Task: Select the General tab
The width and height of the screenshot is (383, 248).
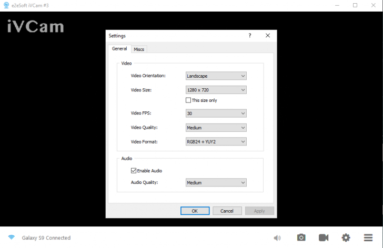Action: click(119, 49)
